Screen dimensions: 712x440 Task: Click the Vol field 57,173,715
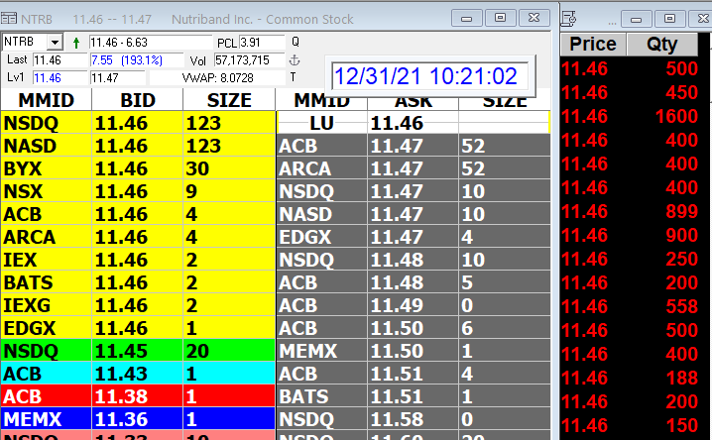pos(249,59)
